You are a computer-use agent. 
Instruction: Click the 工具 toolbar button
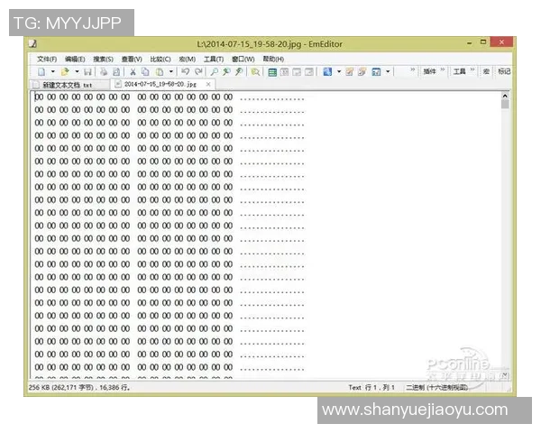tap(459, 71)
